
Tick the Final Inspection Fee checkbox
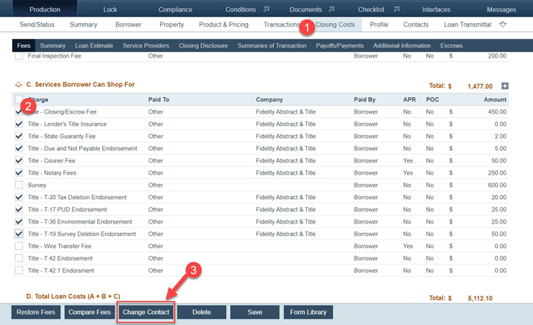(19, 55)
